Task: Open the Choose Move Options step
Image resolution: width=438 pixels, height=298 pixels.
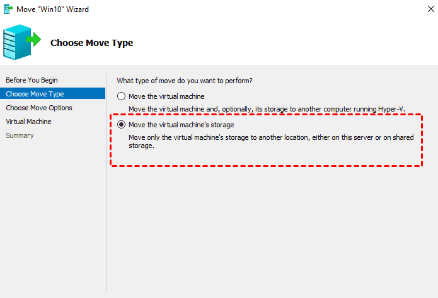Action: pos(39,108)
